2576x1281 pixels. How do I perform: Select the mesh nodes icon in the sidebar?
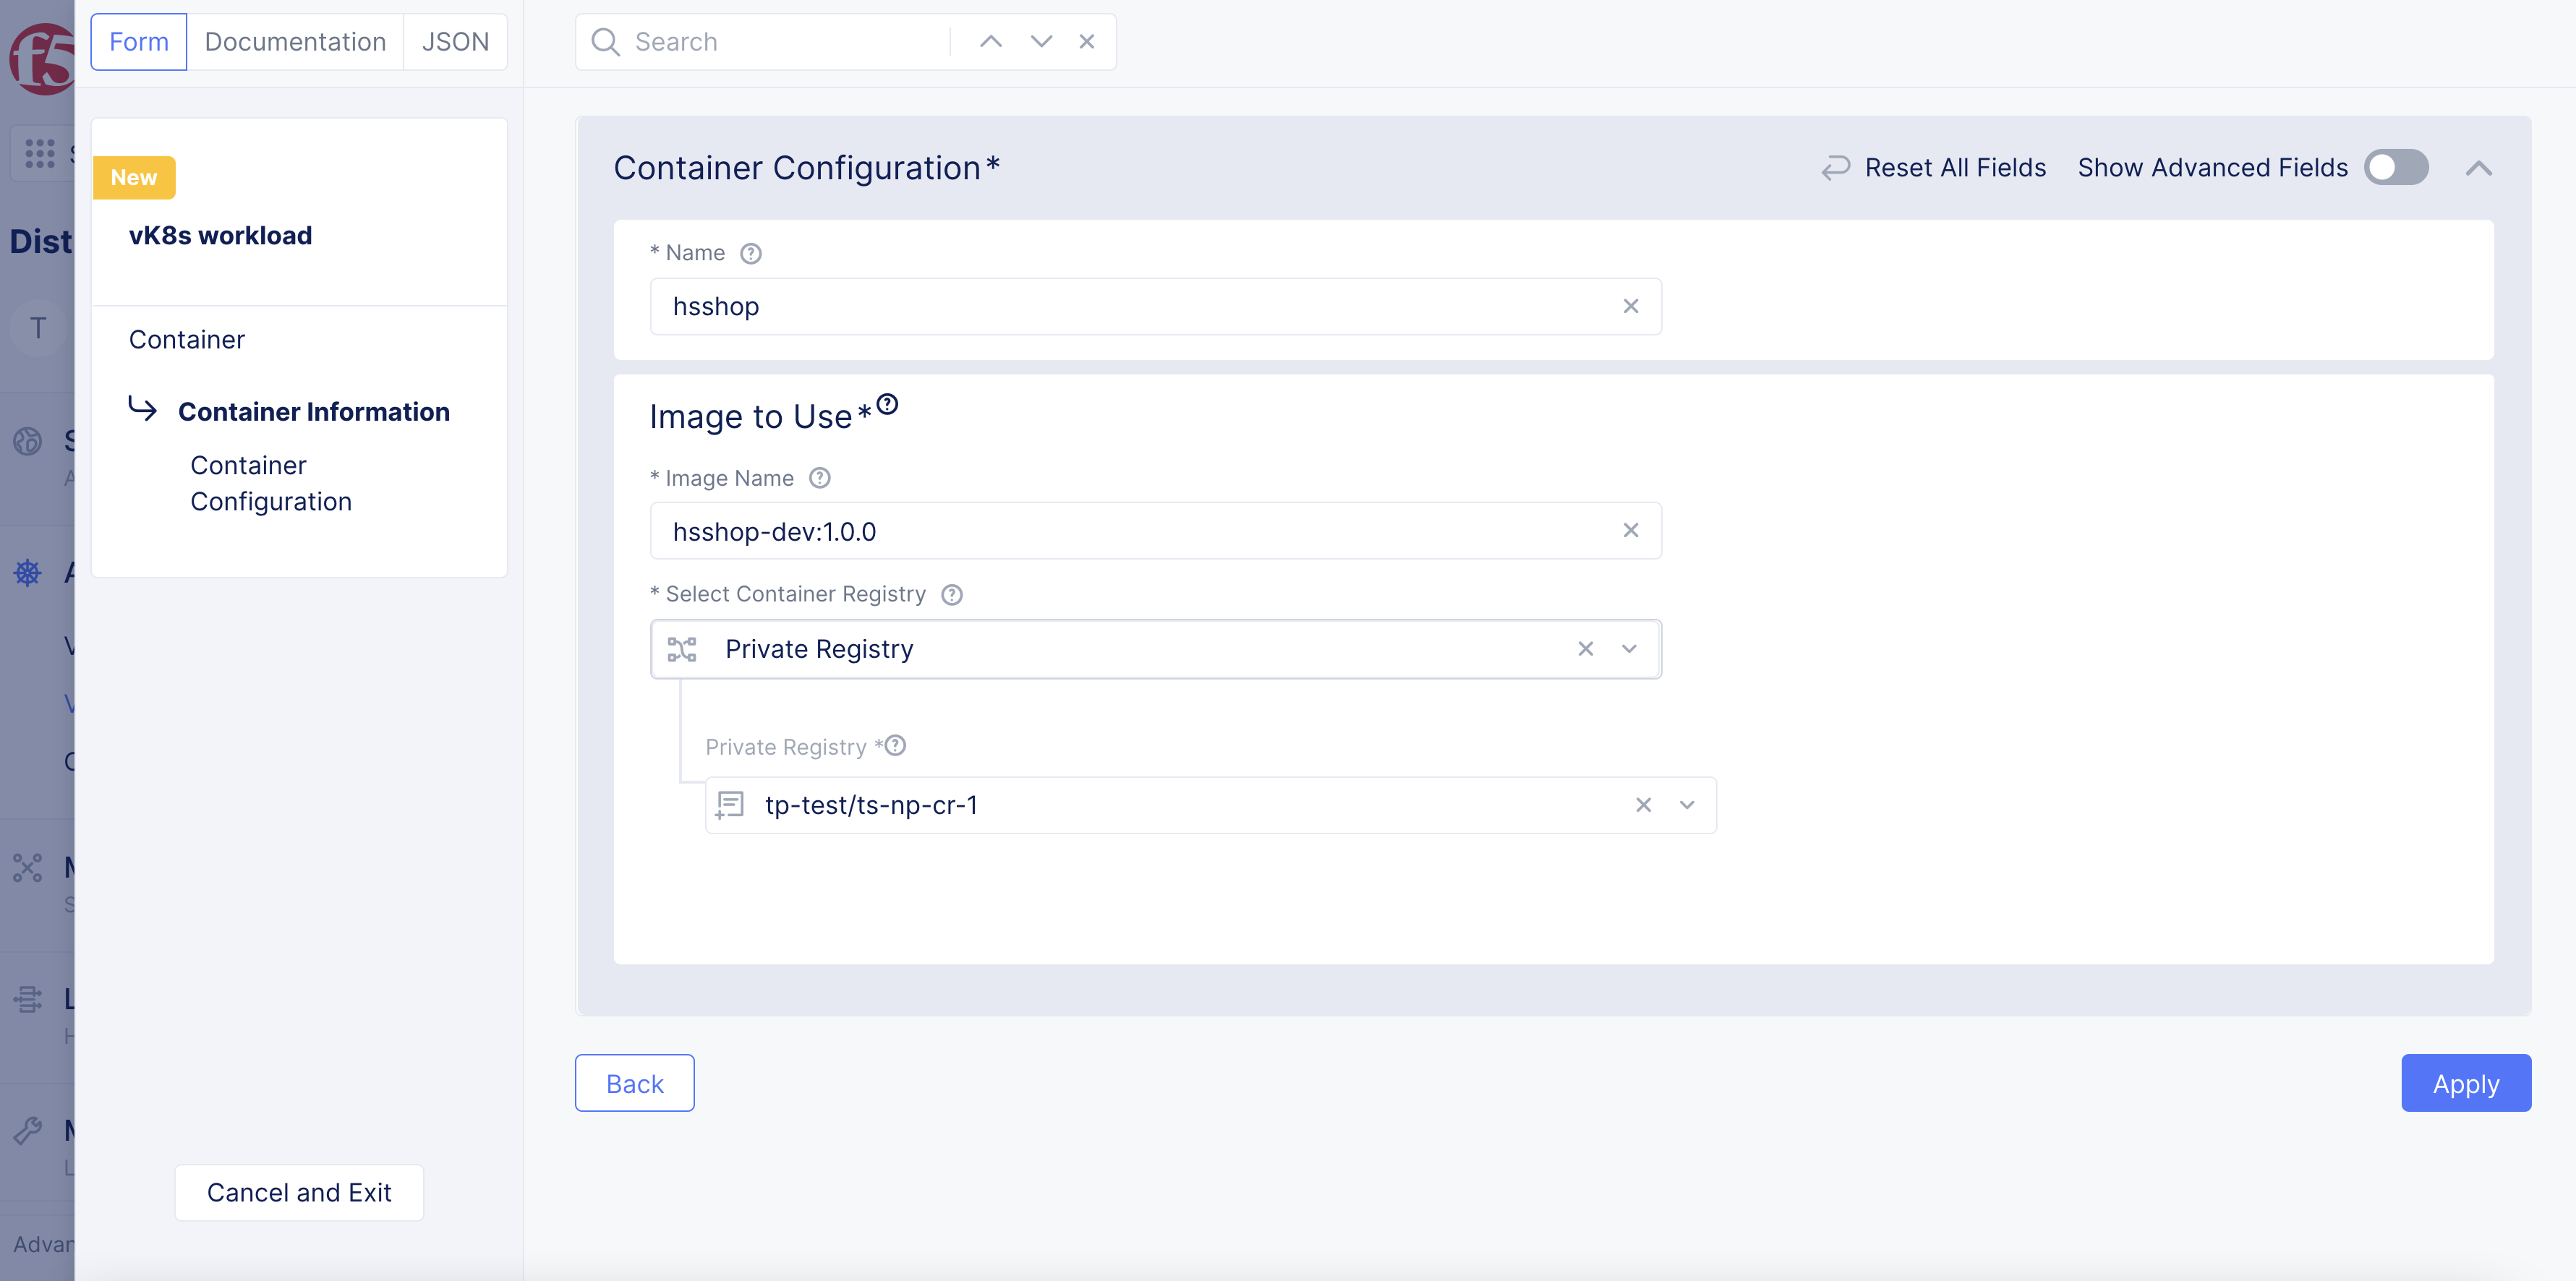click(27, 868)
